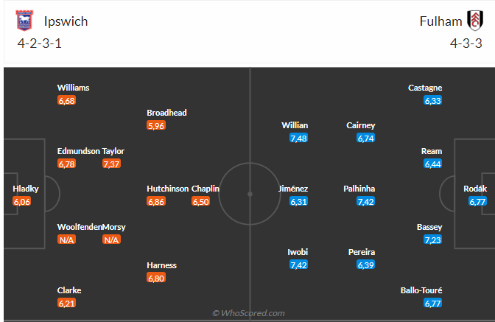Image resolution: width=495 pixels, height=322 pixels.
Task: Click Ipswich's 4-2-3-1 formation label
Action: [40, 43]
